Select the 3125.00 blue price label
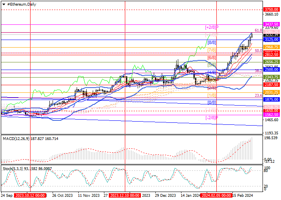281x200 pixels. (x=271, y=40)
